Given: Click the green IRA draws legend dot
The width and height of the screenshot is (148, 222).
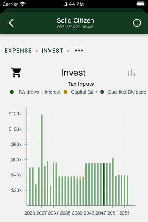Looking at the screenshot, I should 12,92.
